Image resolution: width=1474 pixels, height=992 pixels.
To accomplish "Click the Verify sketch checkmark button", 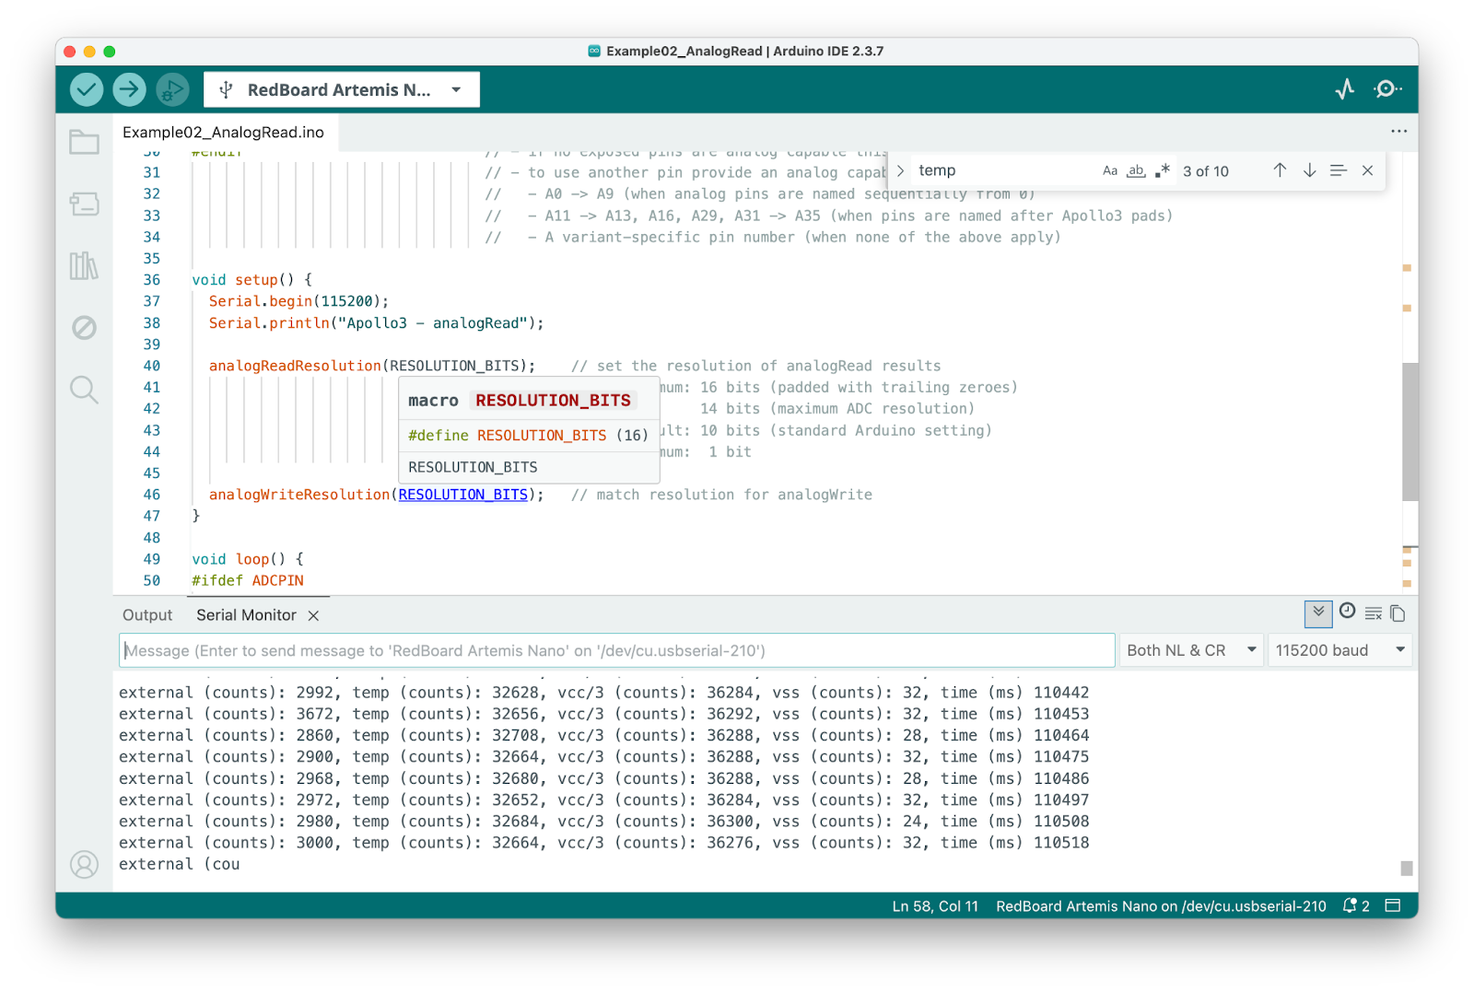I will (87, 89).
